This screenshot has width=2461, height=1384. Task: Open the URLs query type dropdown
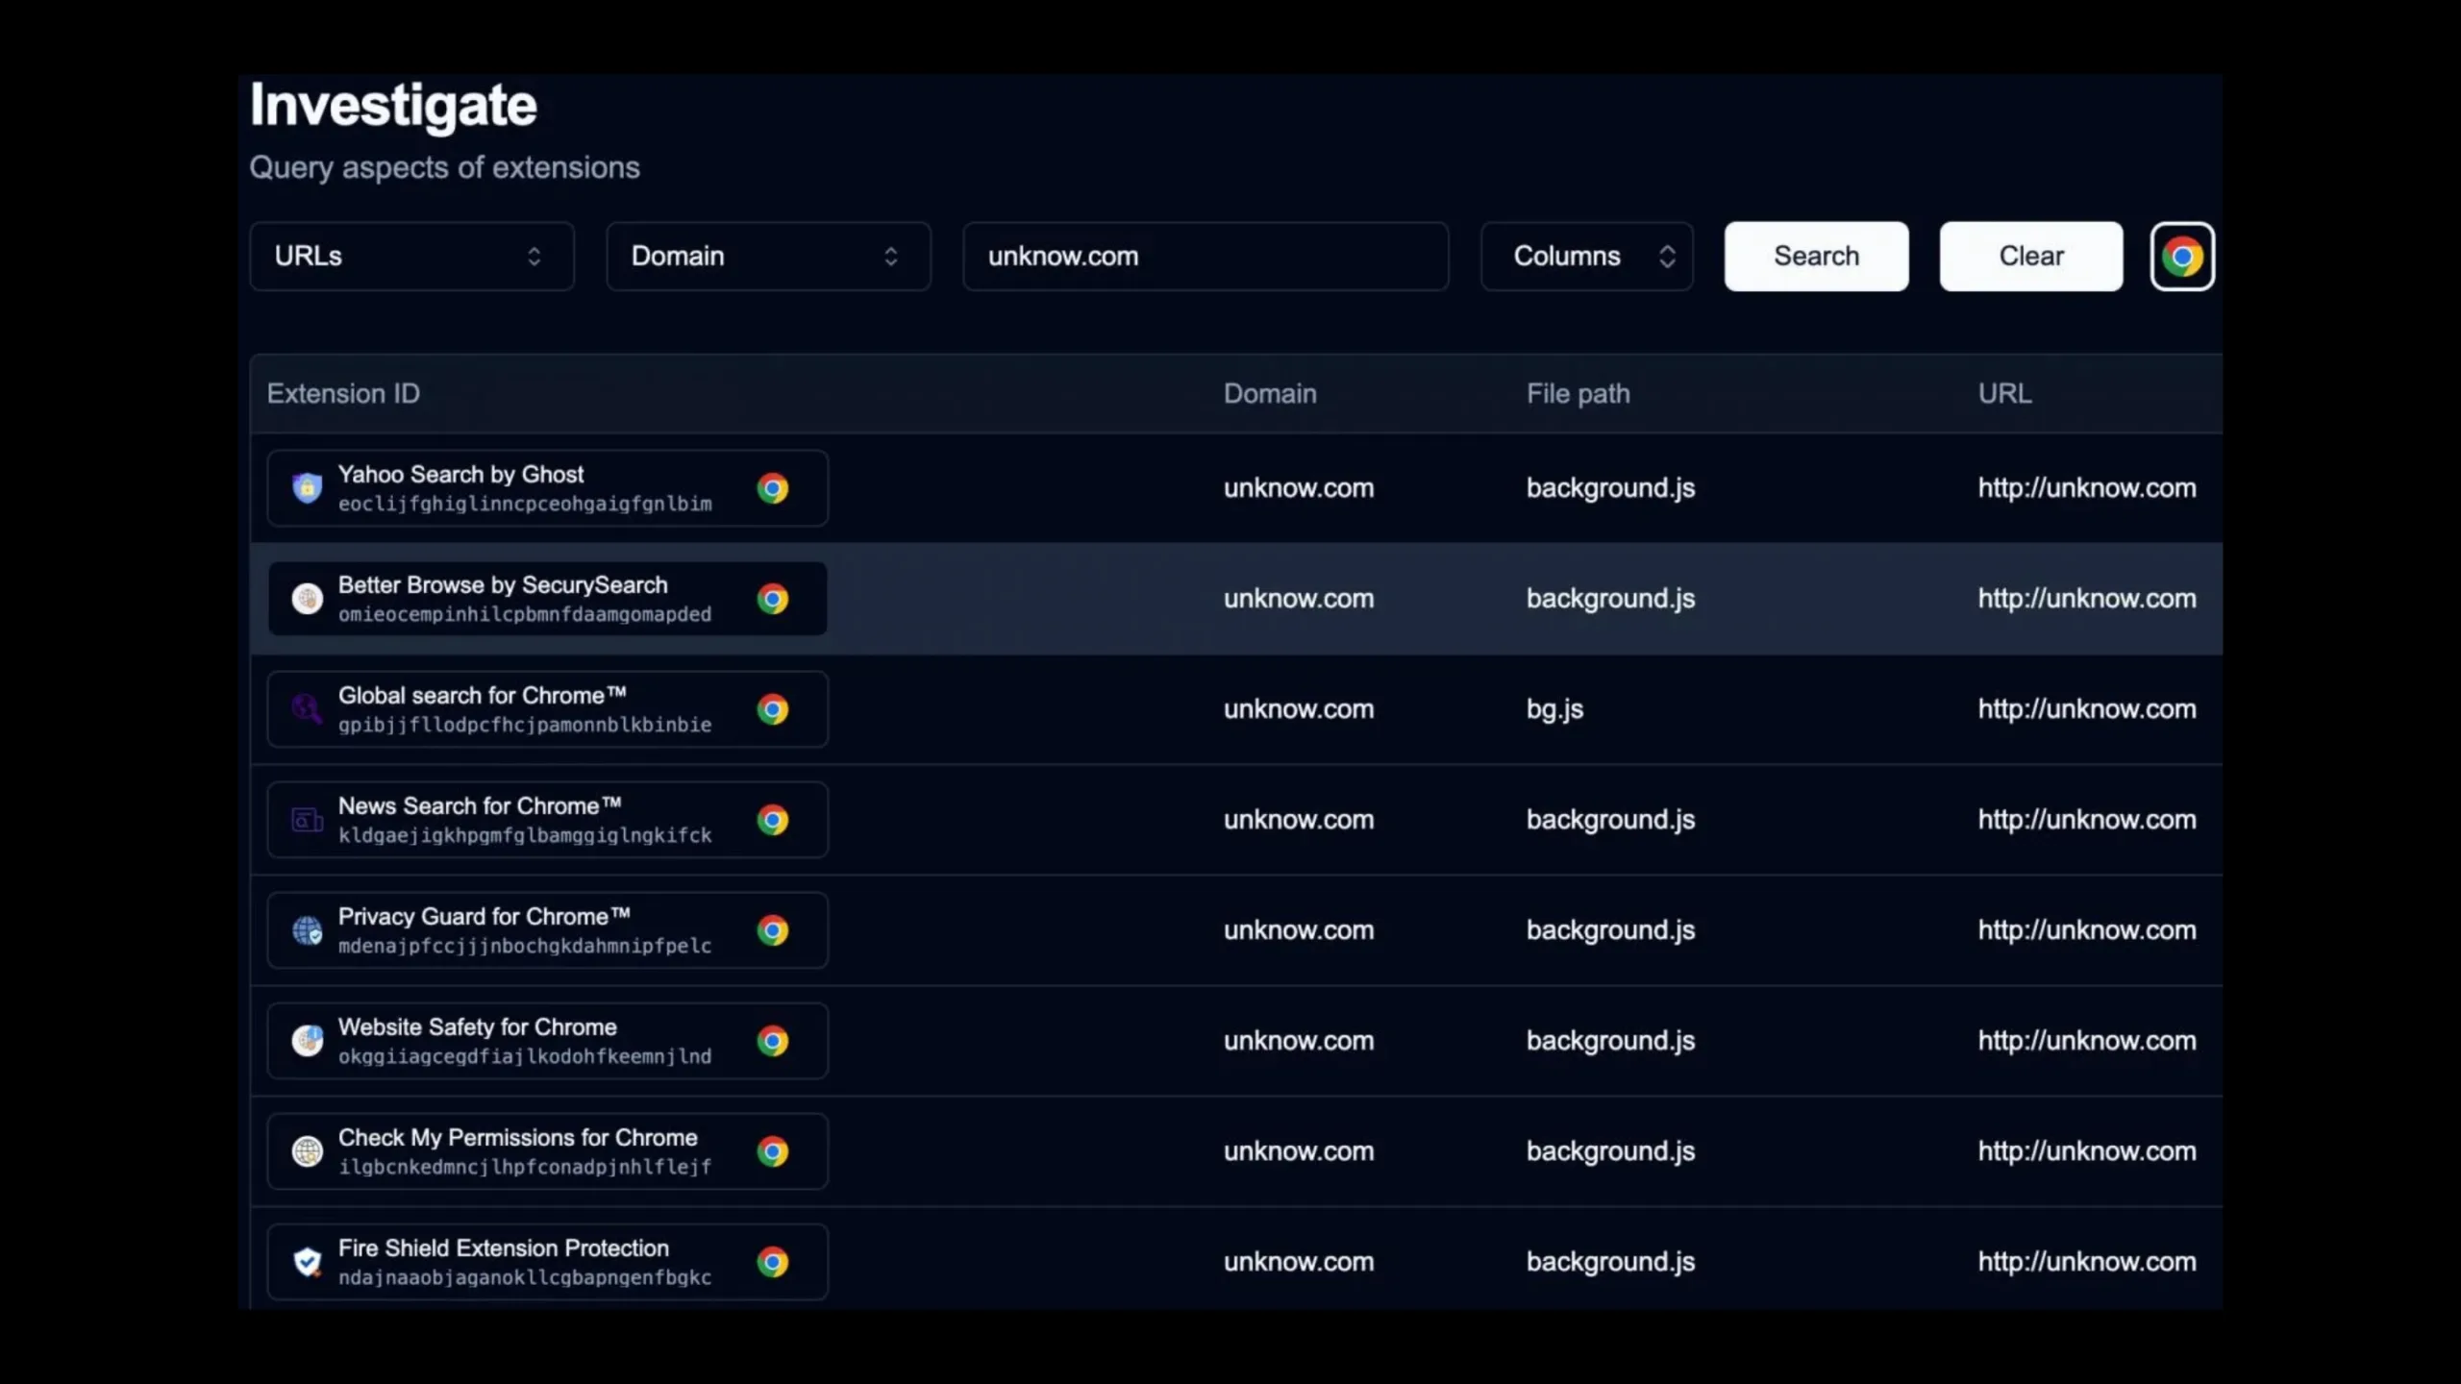point(411,257)
